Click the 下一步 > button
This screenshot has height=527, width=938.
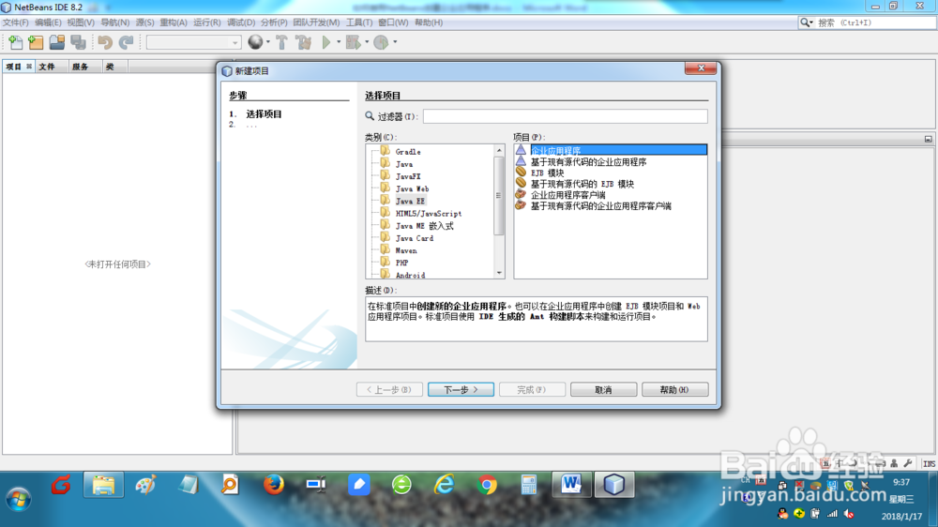point(461,389)
